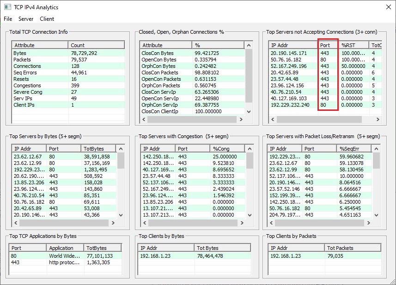Viewport: 396px width, 285px height.
Task: Sort Top Servers by Bytes by TotBytes header
Action: point(98,149)
